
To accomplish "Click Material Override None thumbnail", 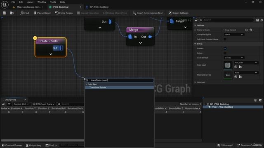I will click(228, 75).
